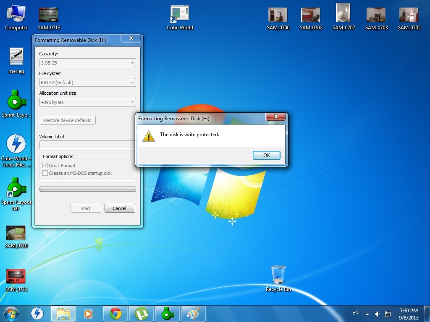Screen dimensions: 430x322
Task: Click 'The disk is write protected.' text
Action: click(x=189, y=135)
